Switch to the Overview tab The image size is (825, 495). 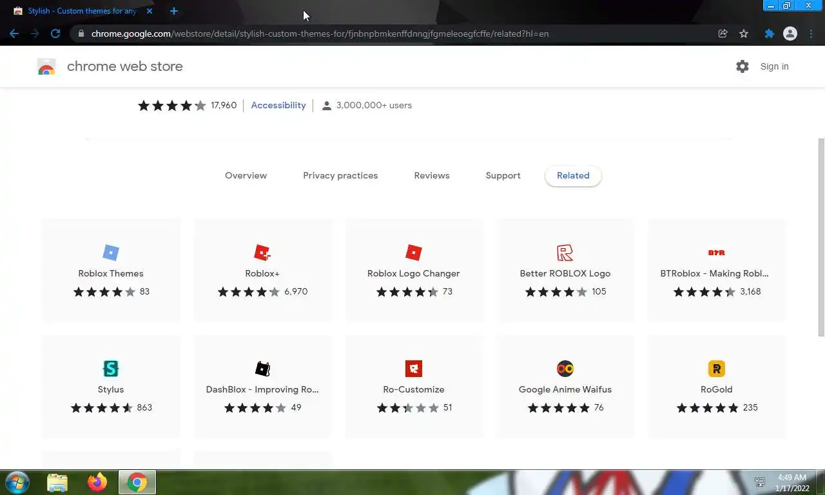[246, 175]
